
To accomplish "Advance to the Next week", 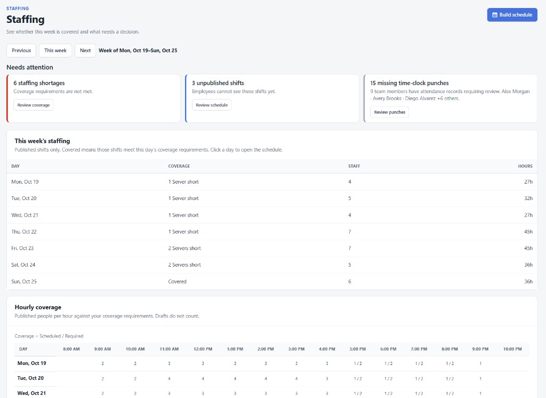I will pyautogui.click(x=85, y=51).
